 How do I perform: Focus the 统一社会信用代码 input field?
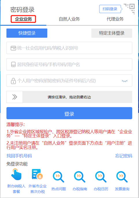tap(69, 48)
